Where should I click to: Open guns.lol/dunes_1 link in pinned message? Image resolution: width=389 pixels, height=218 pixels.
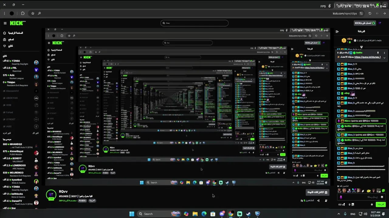(367, 57)
